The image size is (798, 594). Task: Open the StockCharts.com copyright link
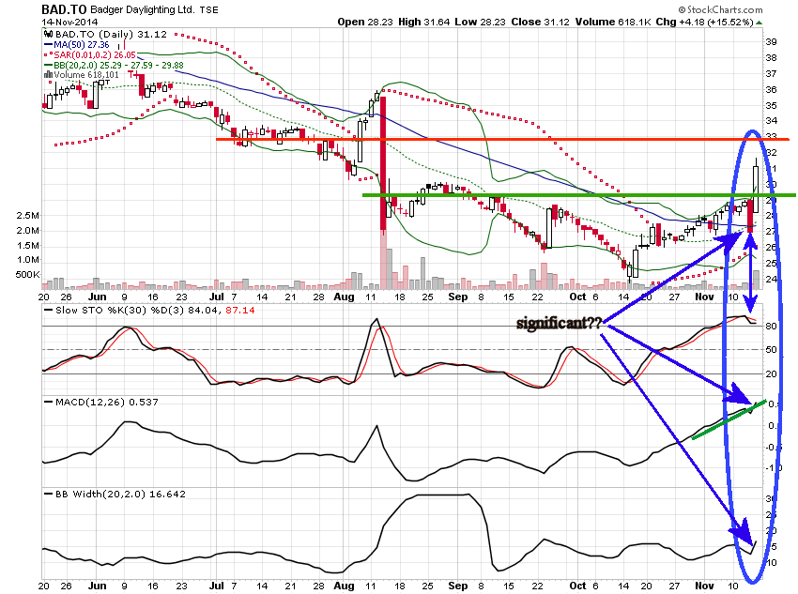pos(720,9)
